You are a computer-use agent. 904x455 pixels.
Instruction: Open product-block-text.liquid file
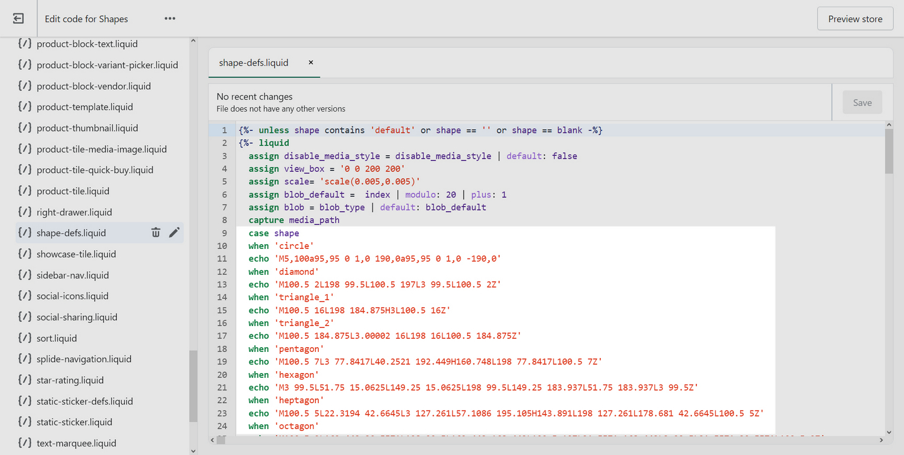click(87, 44)
